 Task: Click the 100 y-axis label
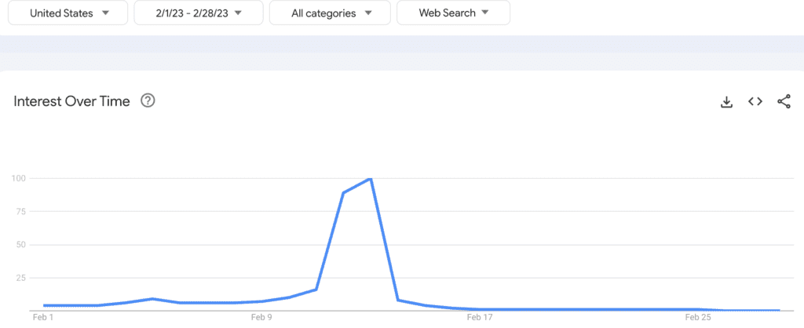click(x=19, y=178)
